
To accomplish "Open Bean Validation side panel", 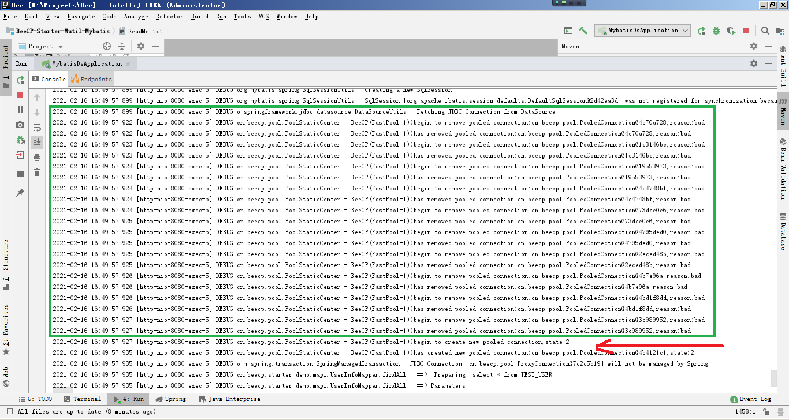I will 783,168.
